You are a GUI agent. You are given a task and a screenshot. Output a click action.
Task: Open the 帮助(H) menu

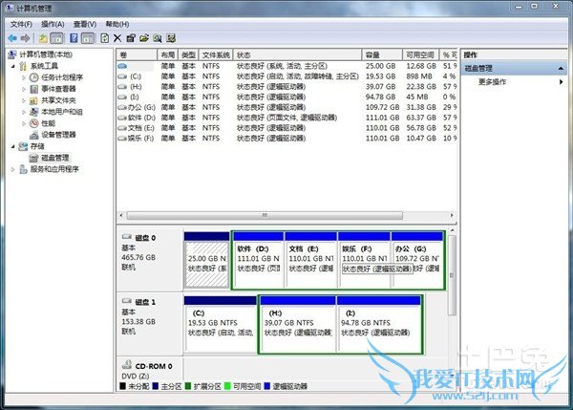(x=117, y=24)
